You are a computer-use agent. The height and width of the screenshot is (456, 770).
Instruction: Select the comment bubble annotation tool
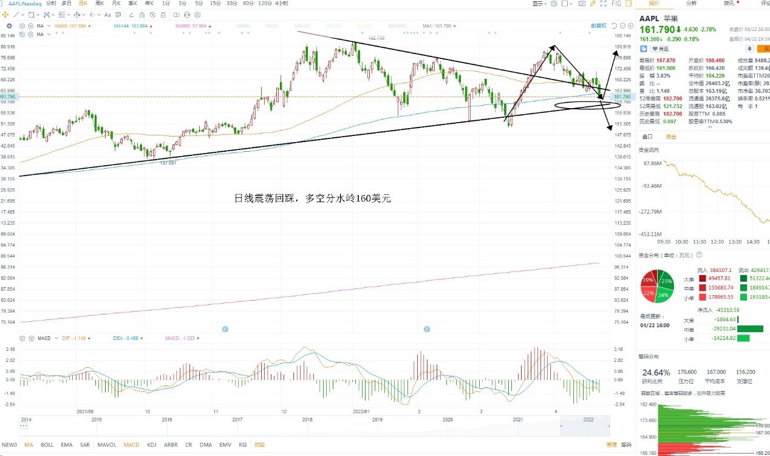(x=118, y=15)
